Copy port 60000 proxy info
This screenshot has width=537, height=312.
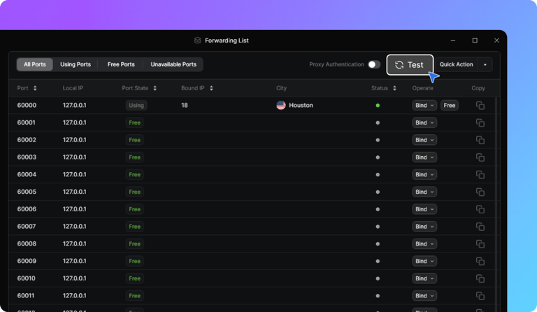coord(480,106)
